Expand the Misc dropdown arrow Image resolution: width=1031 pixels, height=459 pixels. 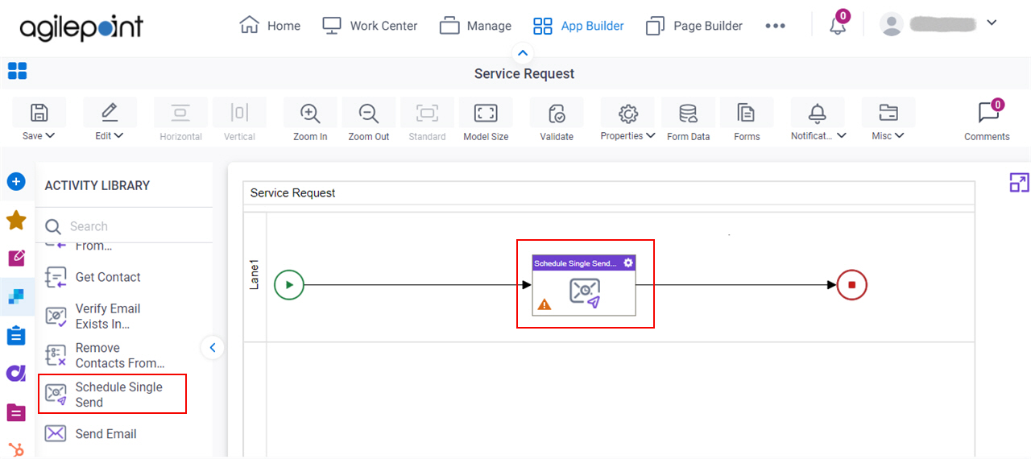900,136
